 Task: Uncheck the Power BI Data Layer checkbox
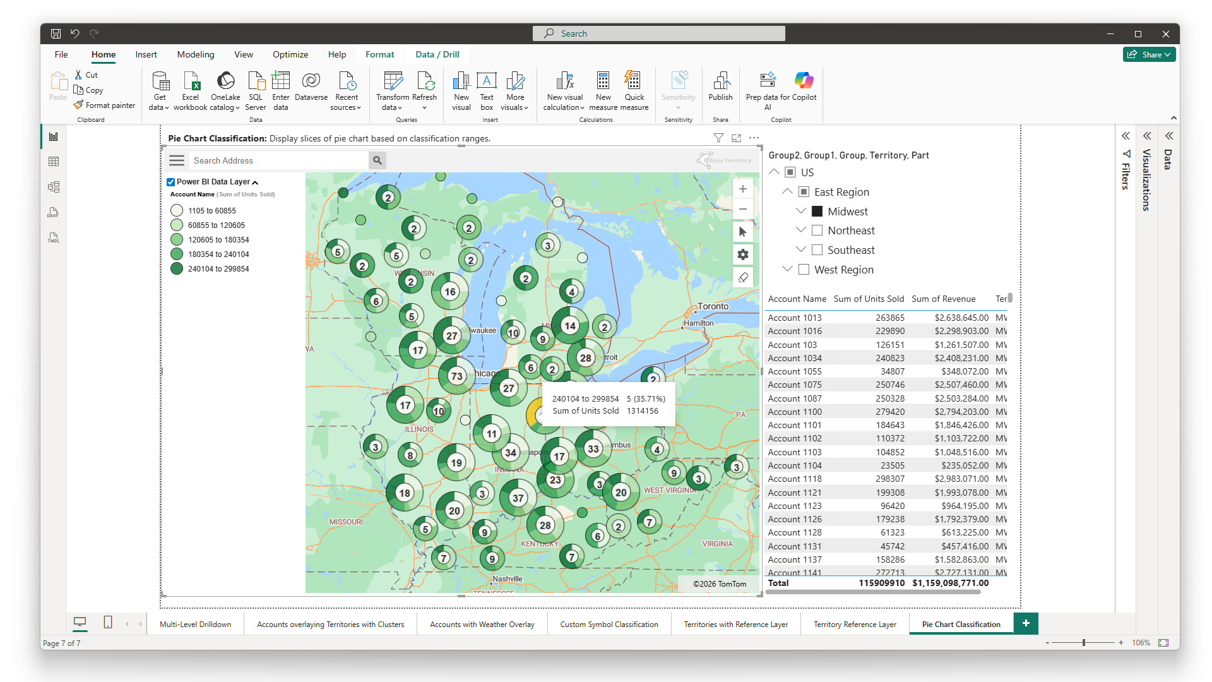[170, 182]
